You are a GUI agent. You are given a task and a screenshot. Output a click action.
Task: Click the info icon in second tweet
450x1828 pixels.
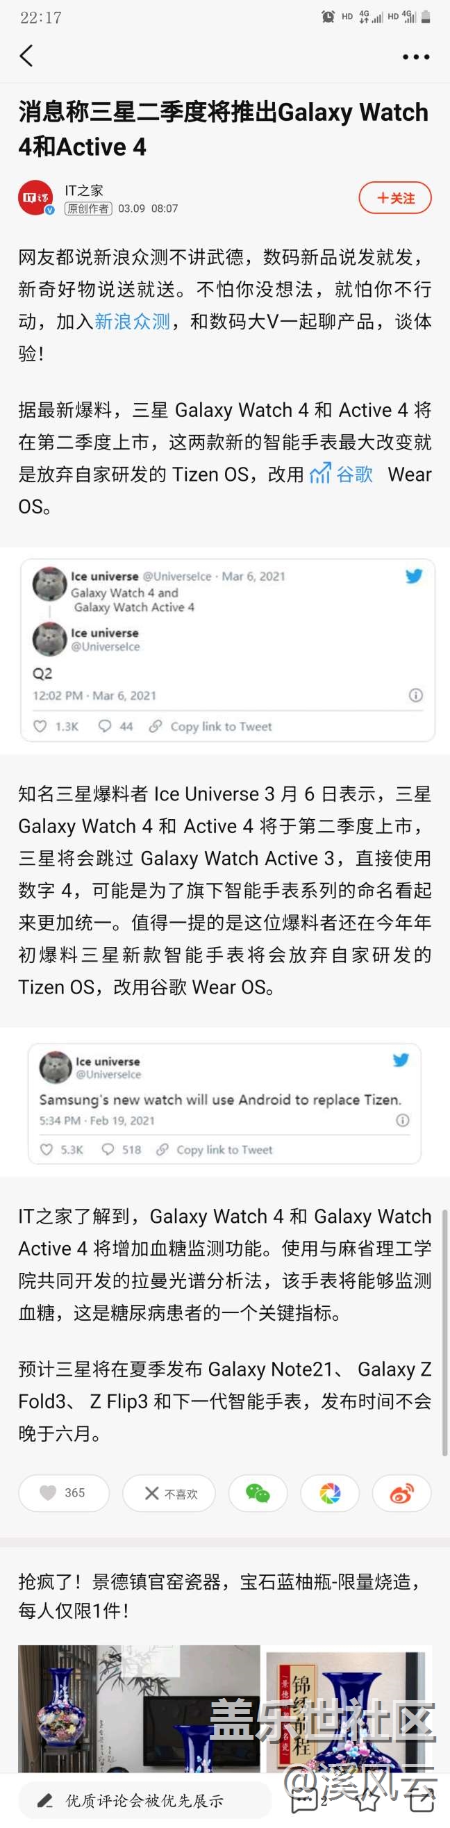pyautogui.click(x=403, y=1121)
